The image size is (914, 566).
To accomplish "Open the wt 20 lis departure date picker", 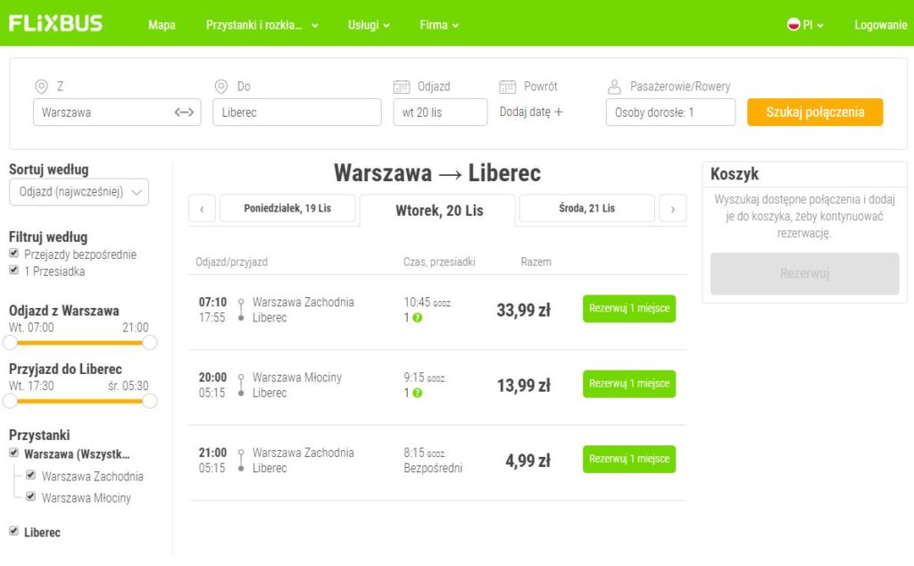I will click(x=440, y=112).
